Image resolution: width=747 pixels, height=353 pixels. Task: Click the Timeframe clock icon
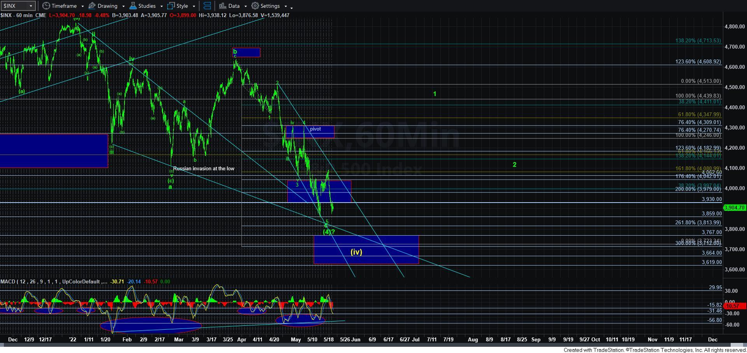(x=46, y=6)
